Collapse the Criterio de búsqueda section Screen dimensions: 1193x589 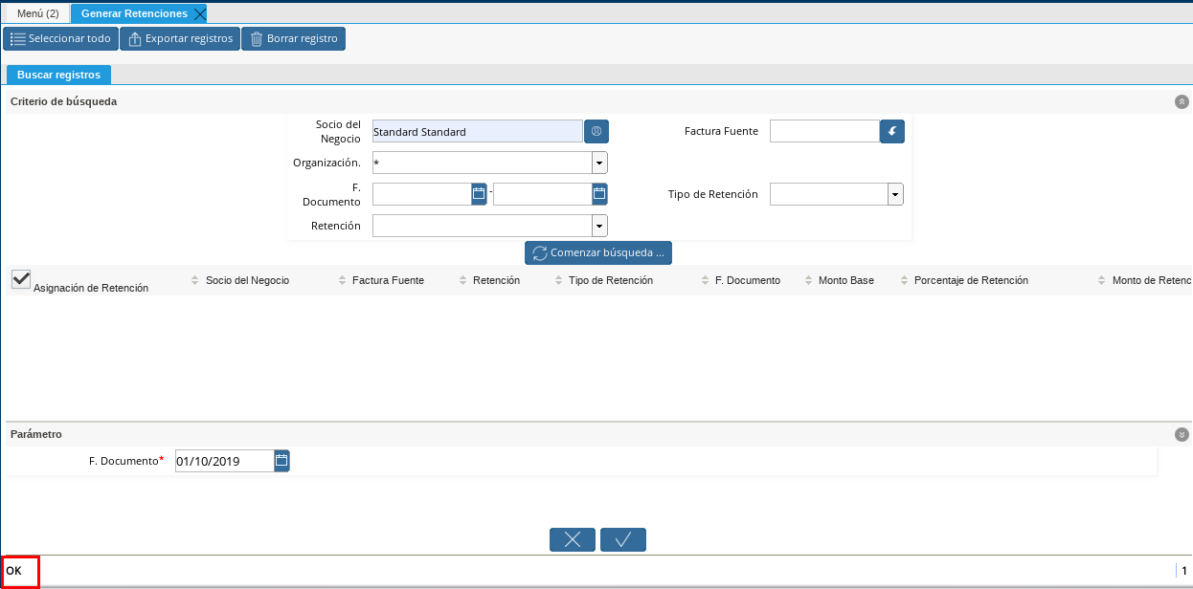point(1182,101)
